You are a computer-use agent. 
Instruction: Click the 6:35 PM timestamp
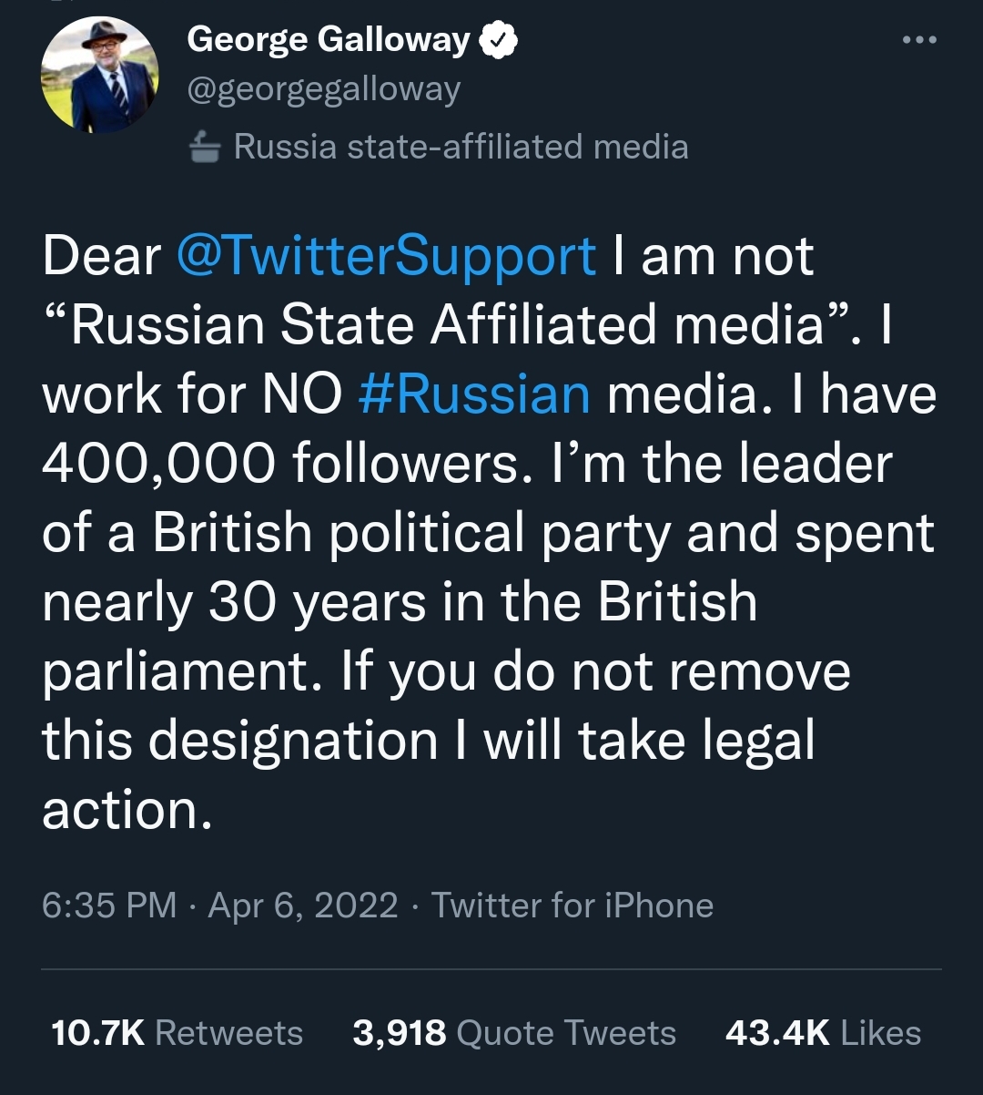click(109, 906)
